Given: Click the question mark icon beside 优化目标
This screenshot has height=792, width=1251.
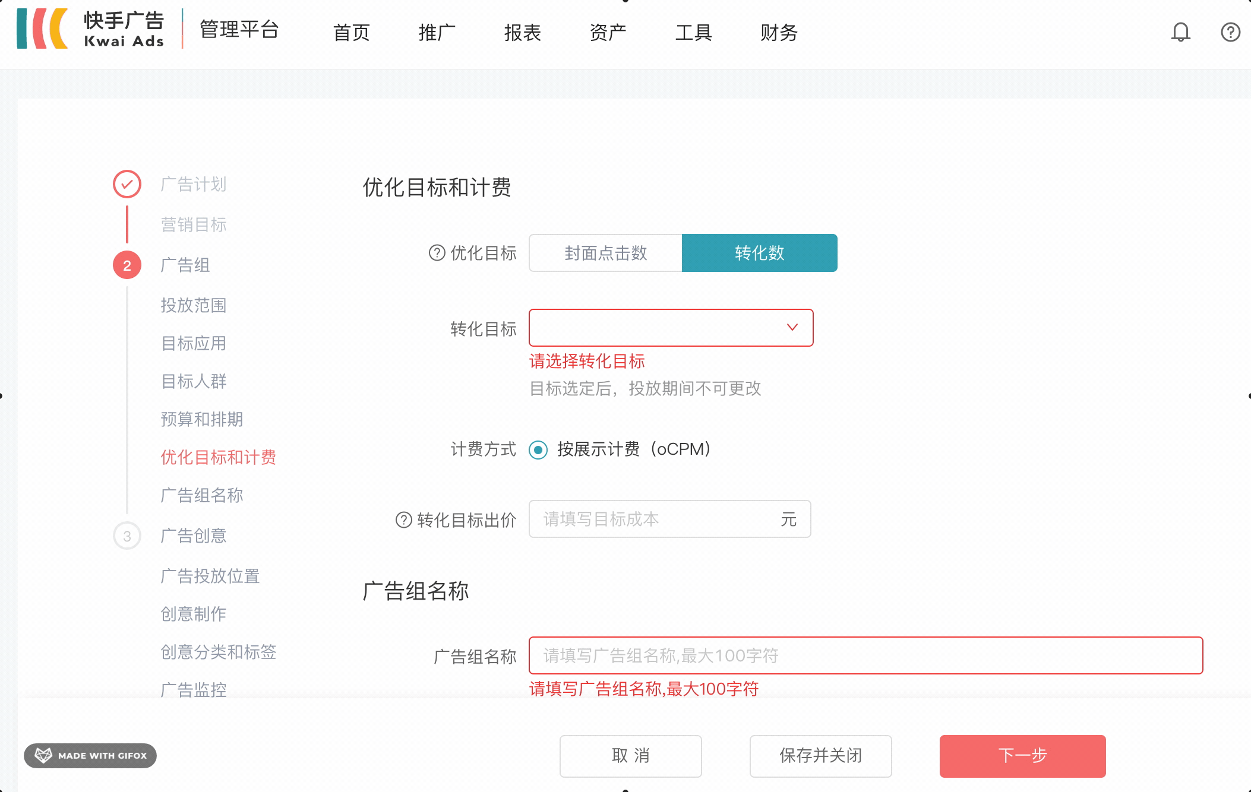Looking at the screenshot, I should (435, 253).
